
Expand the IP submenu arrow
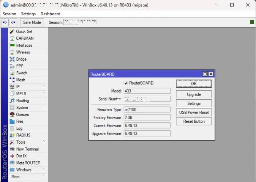point(44,87)
